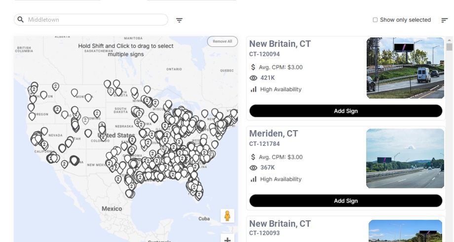Viewport: 454px width, 242px height.
Task: Click the search magnifier icon
Action: pos(21,20)
